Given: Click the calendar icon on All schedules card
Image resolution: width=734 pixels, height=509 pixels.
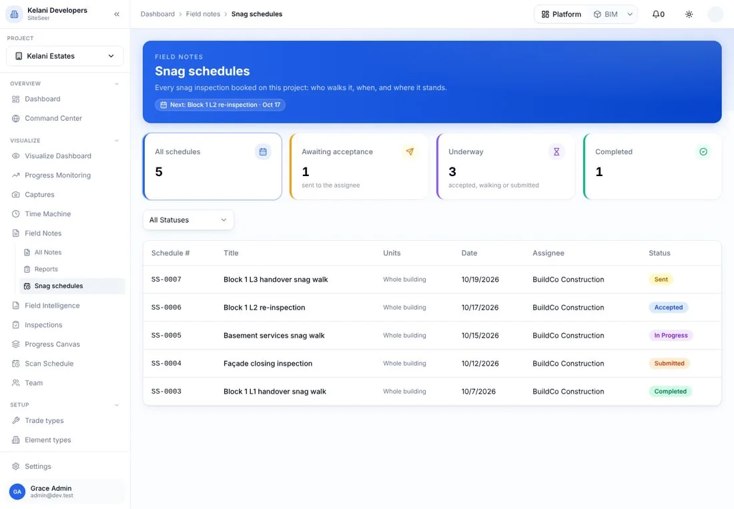Looking at the screenshot, I should [263, 151].
